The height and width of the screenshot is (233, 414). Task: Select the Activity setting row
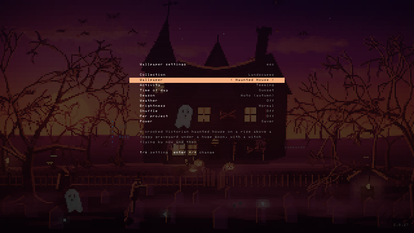pyautogui.click(x=207, y=85)
